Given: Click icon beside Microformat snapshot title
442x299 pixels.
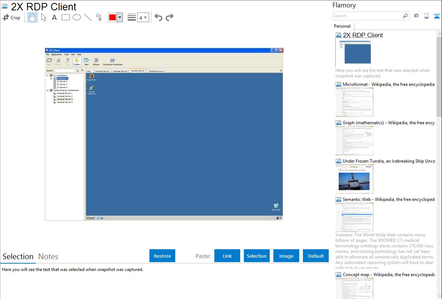Looking at the screenshot, I should tap(338, 84).
